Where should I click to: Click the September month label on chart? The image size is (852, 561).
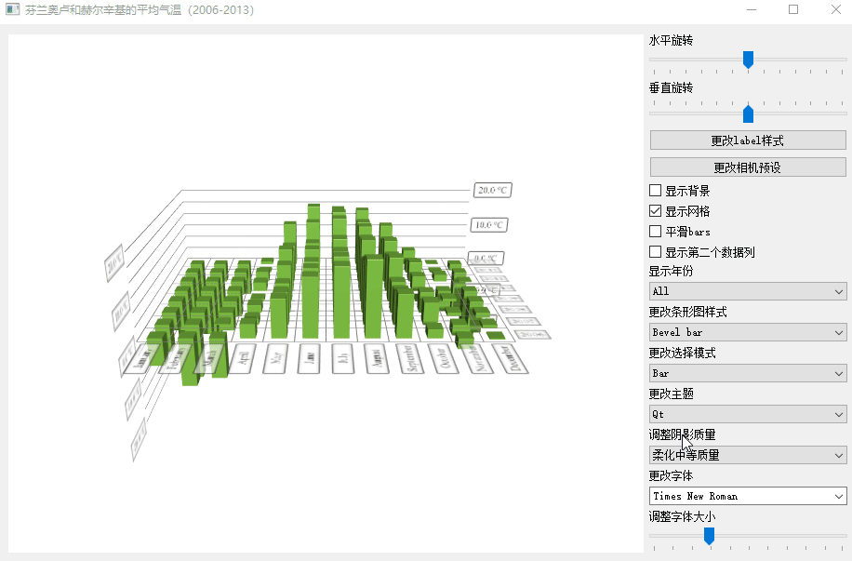411,358
